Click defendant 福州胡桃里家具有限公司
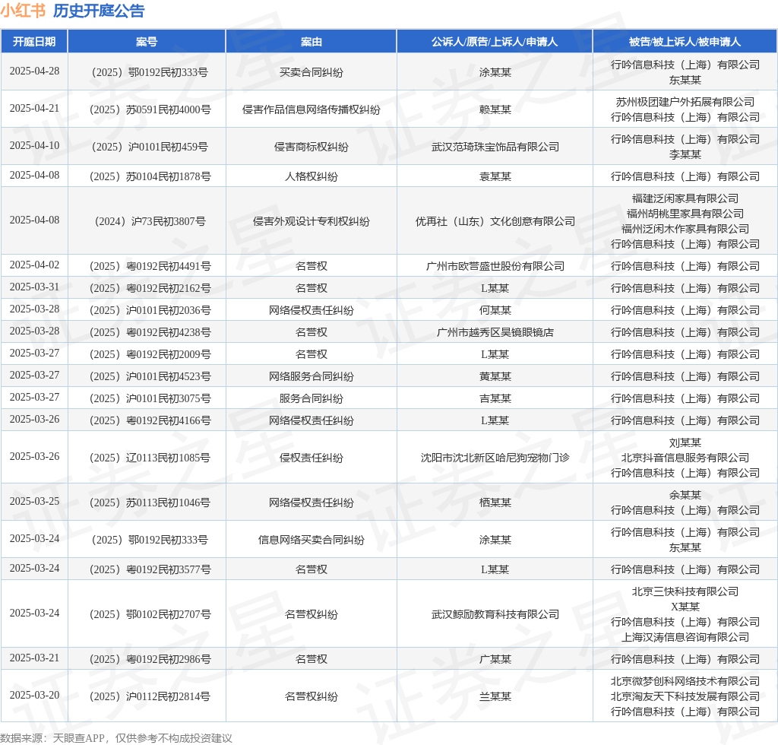This screenshot has height=745, width=778. click(685, 214)
